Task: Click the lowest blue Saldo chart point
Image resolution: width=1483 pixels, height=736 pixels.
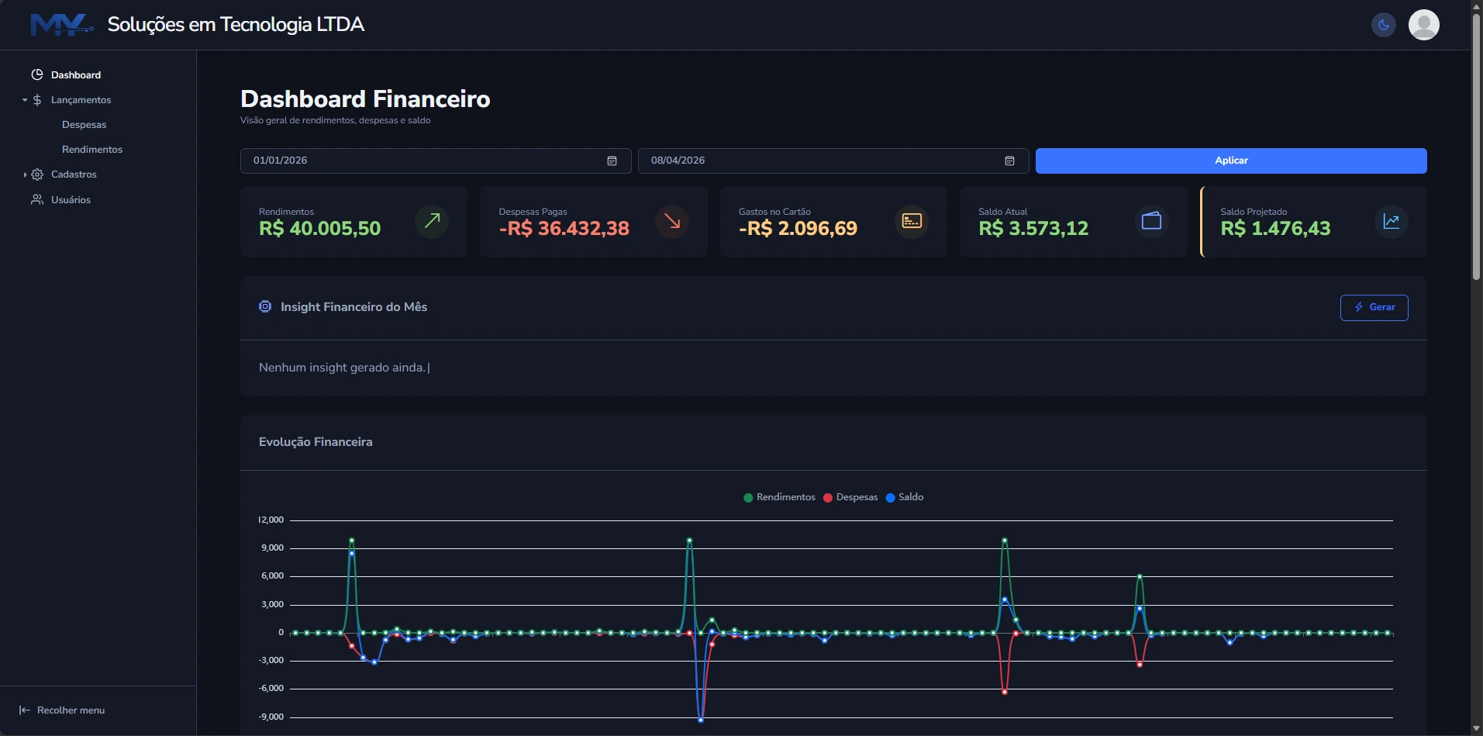Action: pyautogui.click(x=701, y=720)
